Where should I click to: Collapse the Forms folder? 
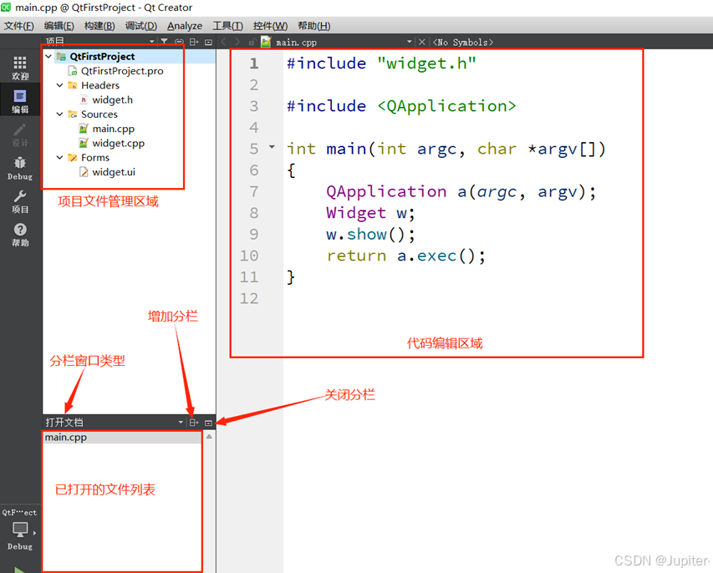pos(59,158)
